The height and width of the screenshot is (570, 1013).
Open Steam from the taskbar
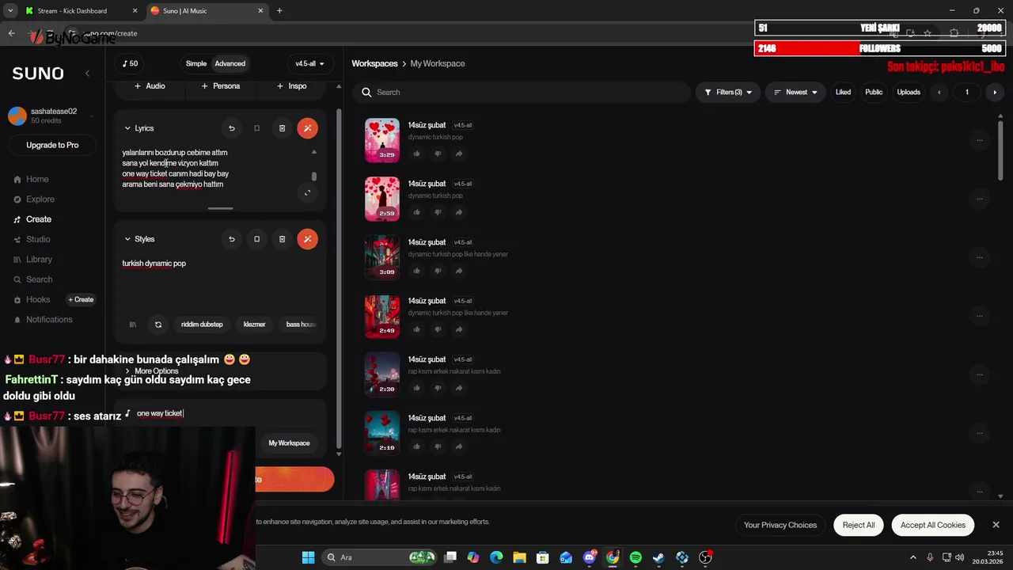[658, 557]
